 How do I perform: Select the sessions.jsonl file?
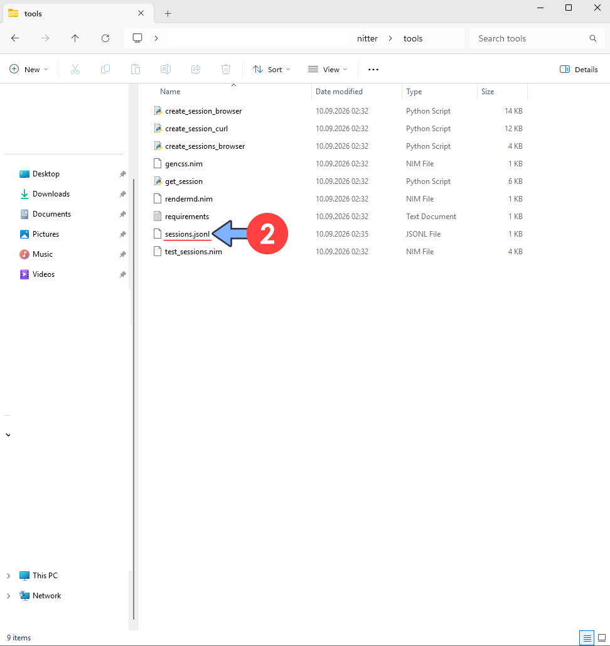point(187,234)
